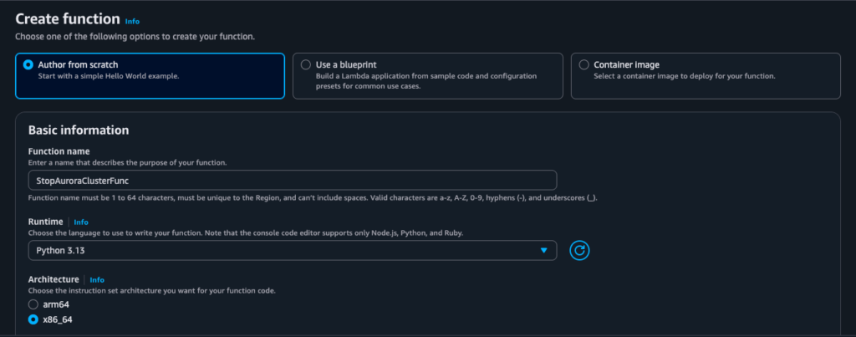Open Info link next to Runtime label
Image resolution: width=856 pixels, height=337 pixels.
point(81,222)
